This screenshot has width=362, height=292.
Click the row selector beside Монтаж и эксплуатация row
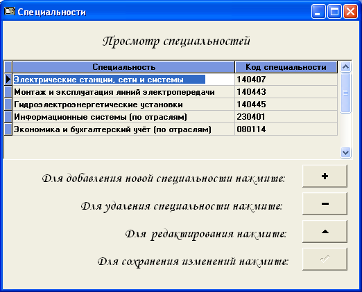click(8, 92)
